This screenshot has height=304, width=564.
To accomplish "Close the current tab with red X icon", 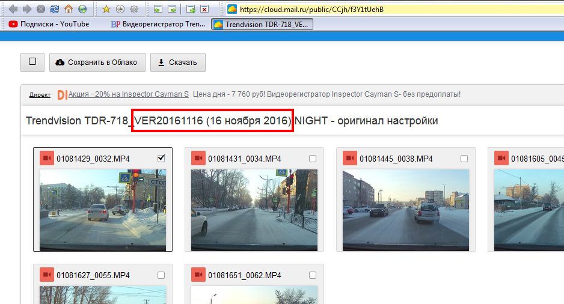I will click(x=204, y=9).
